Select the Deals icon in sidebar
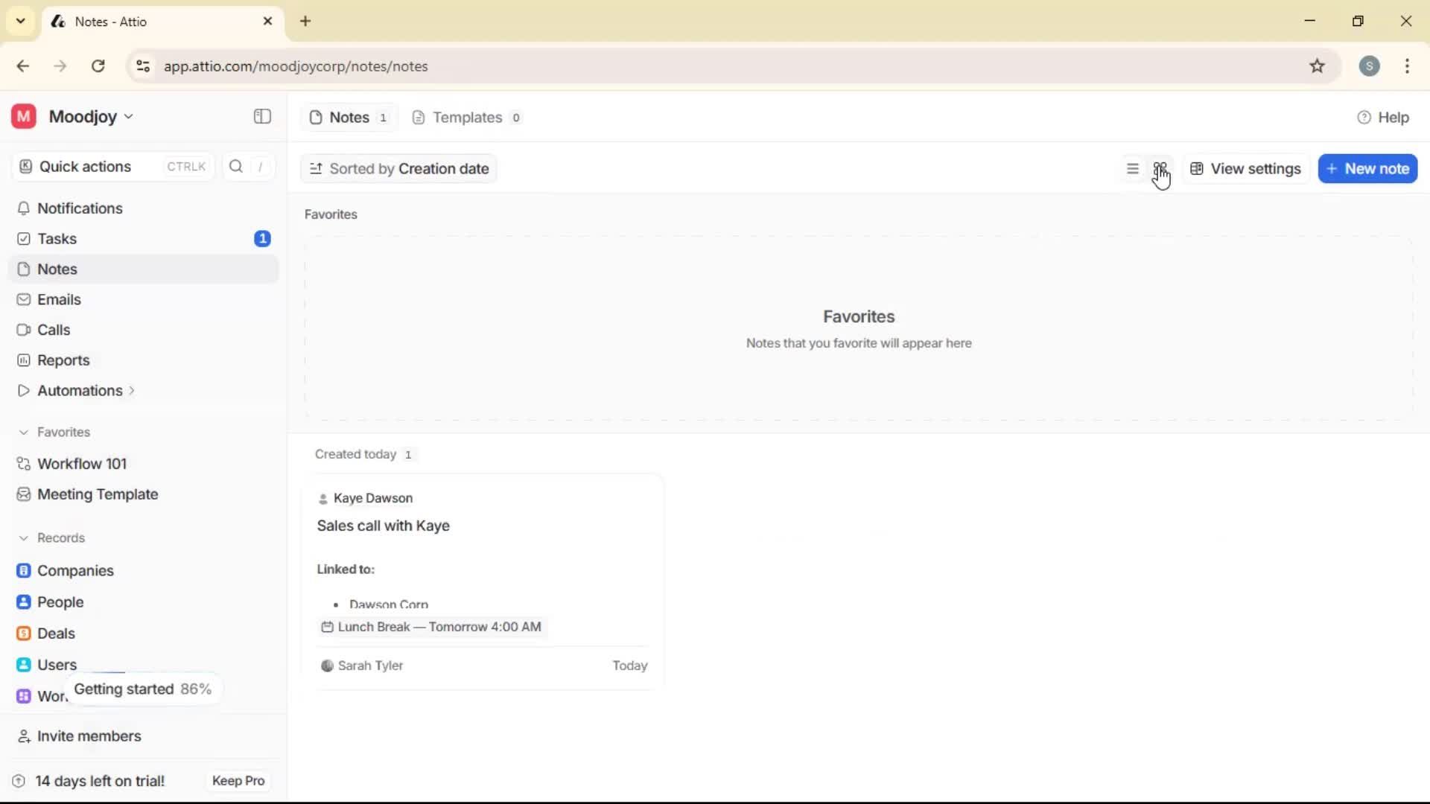The width and height of the screenshot is (1430, 804). click(x=24, y=634)
